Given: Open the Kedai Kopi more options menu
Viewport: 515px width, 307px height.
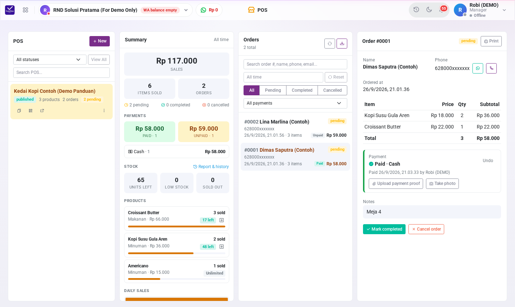Looking at the screenshot, I should pyautogui.click(x=104, y=111).
